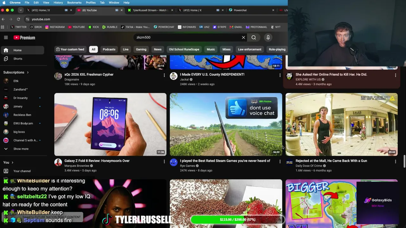Select the Mixes filter chip
This screenshot has height=228, width=406.
click(226, 49)
